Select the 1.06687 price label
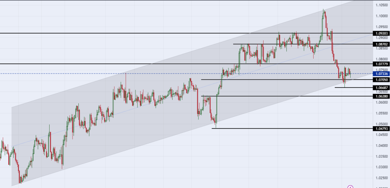The image size is (390, 188). [x=382, y=87]
